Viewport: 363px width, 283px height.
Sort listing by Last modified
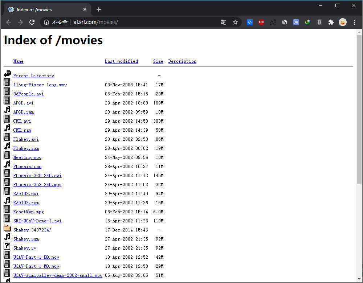(x=121, y=61)
